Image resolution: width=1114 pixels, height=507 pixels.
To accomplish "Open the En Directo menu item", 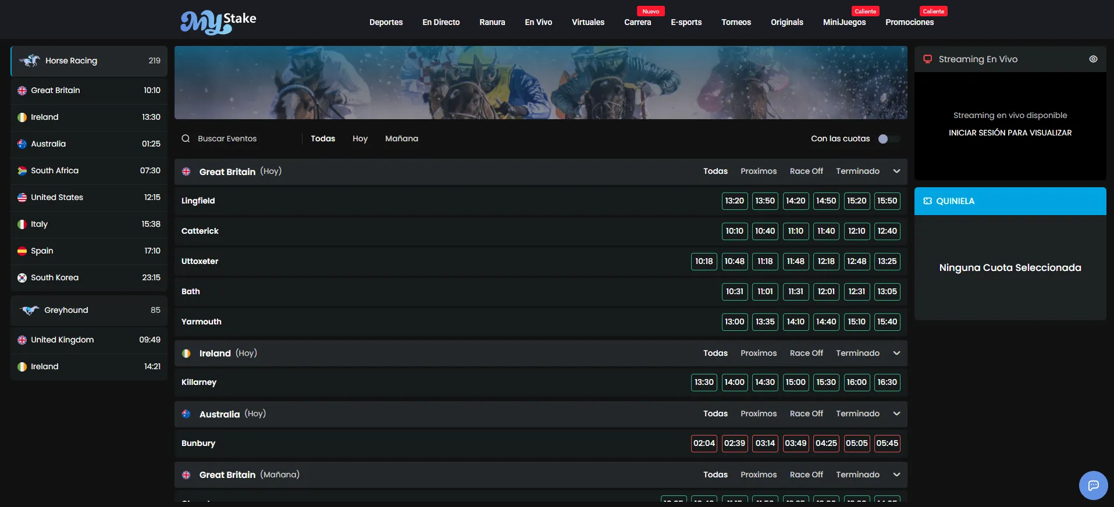I will click(441, 22).
